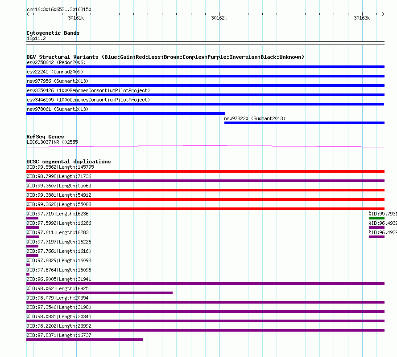The height and width of the screenshot is (357, 397).
Task: Click the purple bar under Length:20345
Action: 205,321
